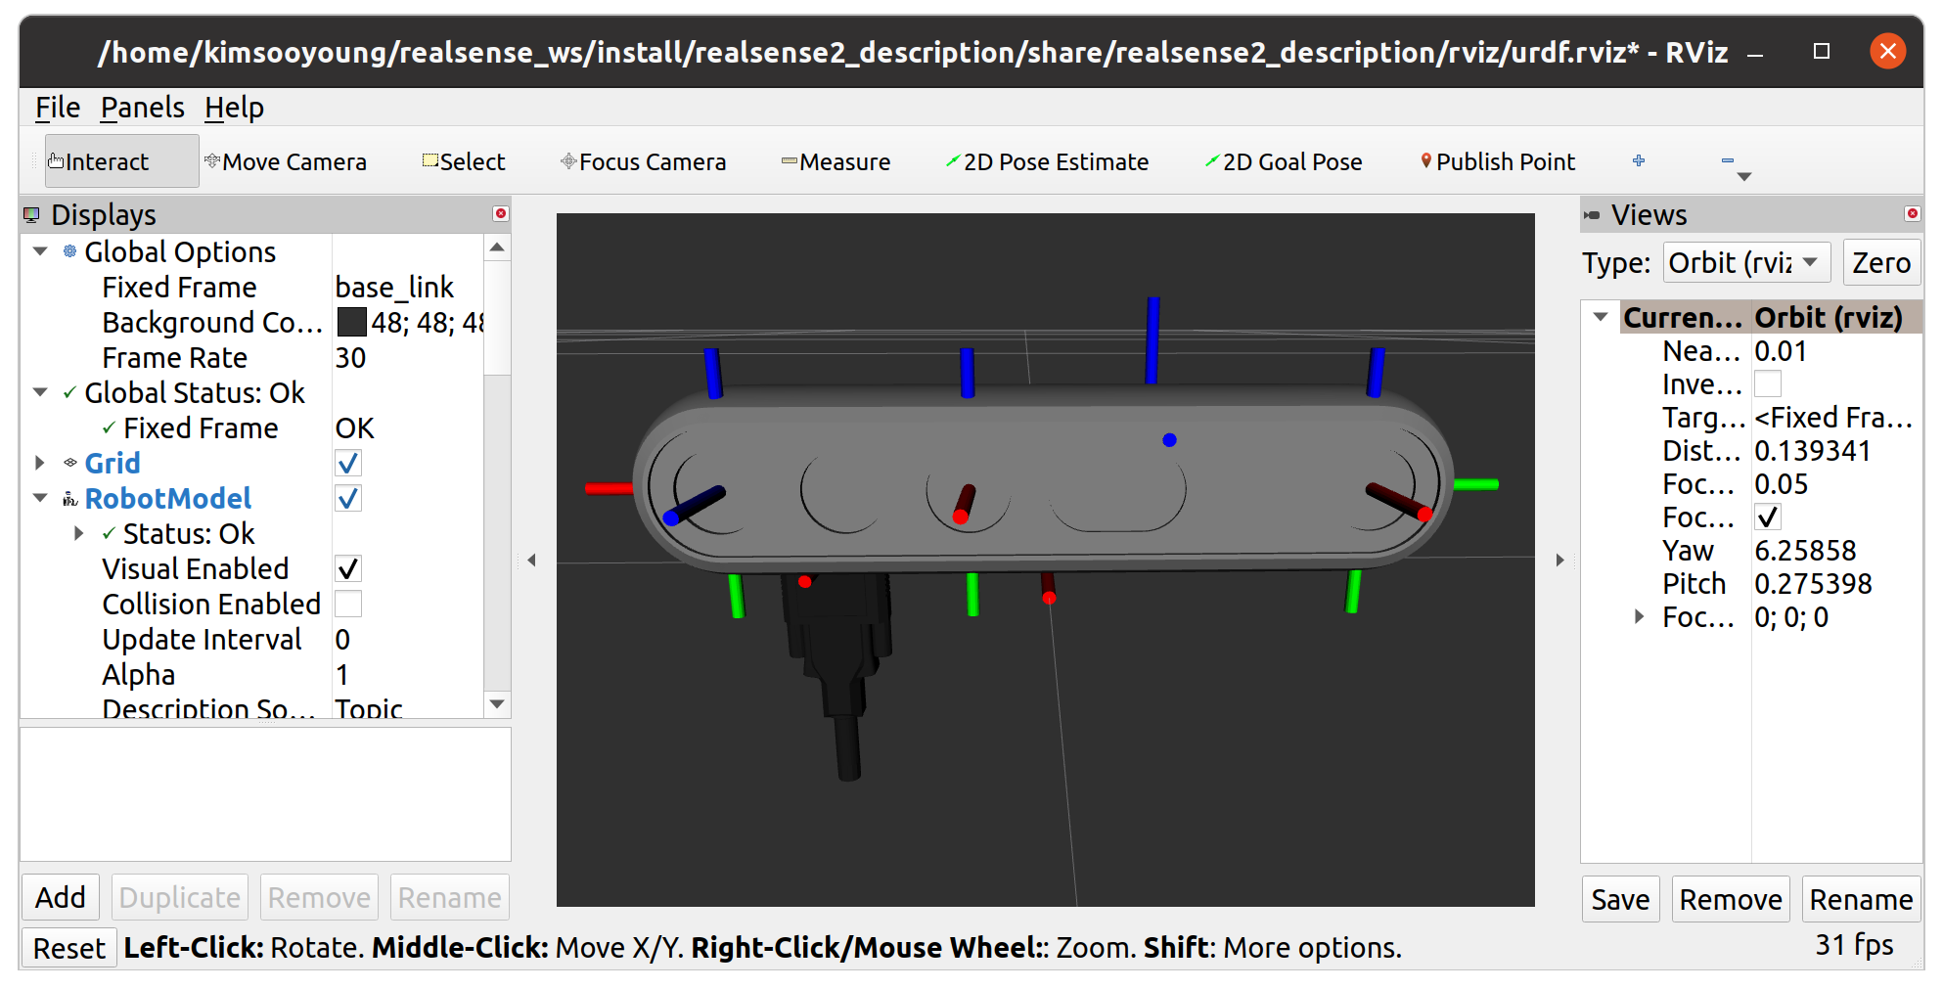The width and height of the screenshot is (1943, 989).
Task: Click the Frame Rate value 30
Action: coord(350,357)
